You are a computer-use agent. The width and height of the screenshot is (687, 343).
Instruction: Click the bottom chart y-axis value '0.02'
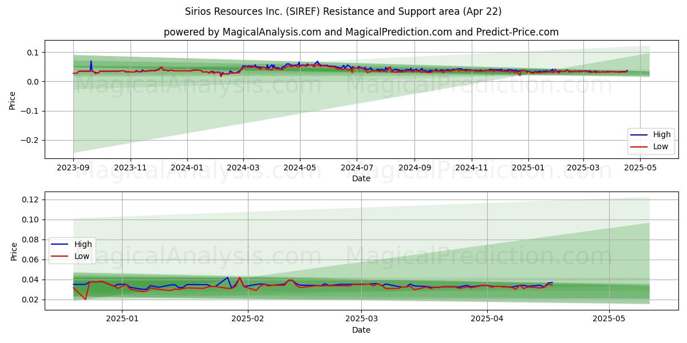tap(31, 300)
